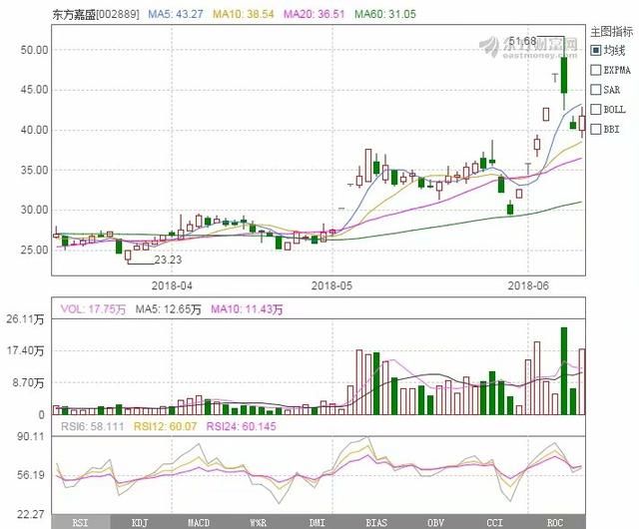Enable the SAR indicator checkbox
This screenshot has width=639, height=529.
[x=595, y=90]
